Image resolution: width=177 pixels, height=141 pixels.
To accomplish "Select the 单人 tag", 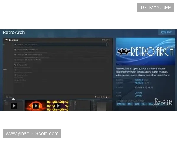I will coord(151,104).
